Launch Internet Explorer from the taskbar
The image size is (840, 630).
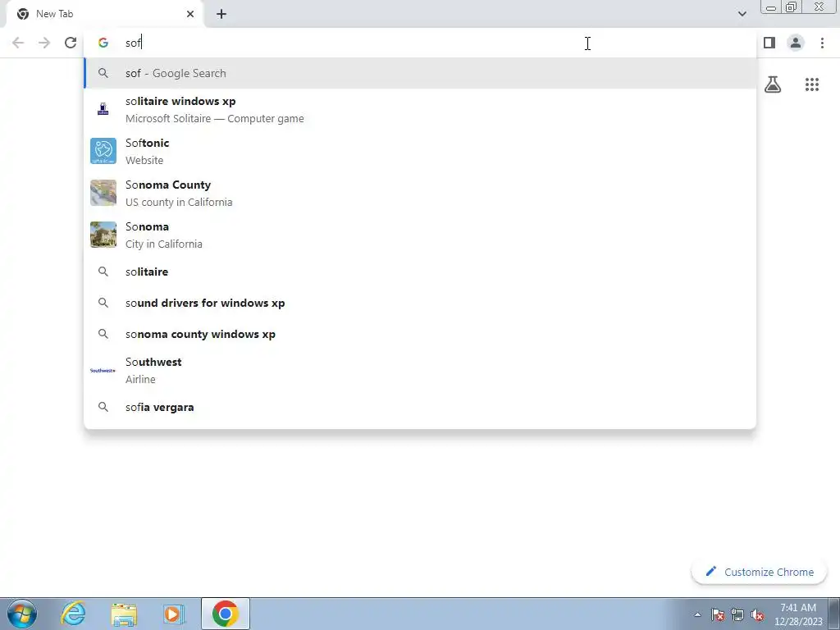pos(73,614)
